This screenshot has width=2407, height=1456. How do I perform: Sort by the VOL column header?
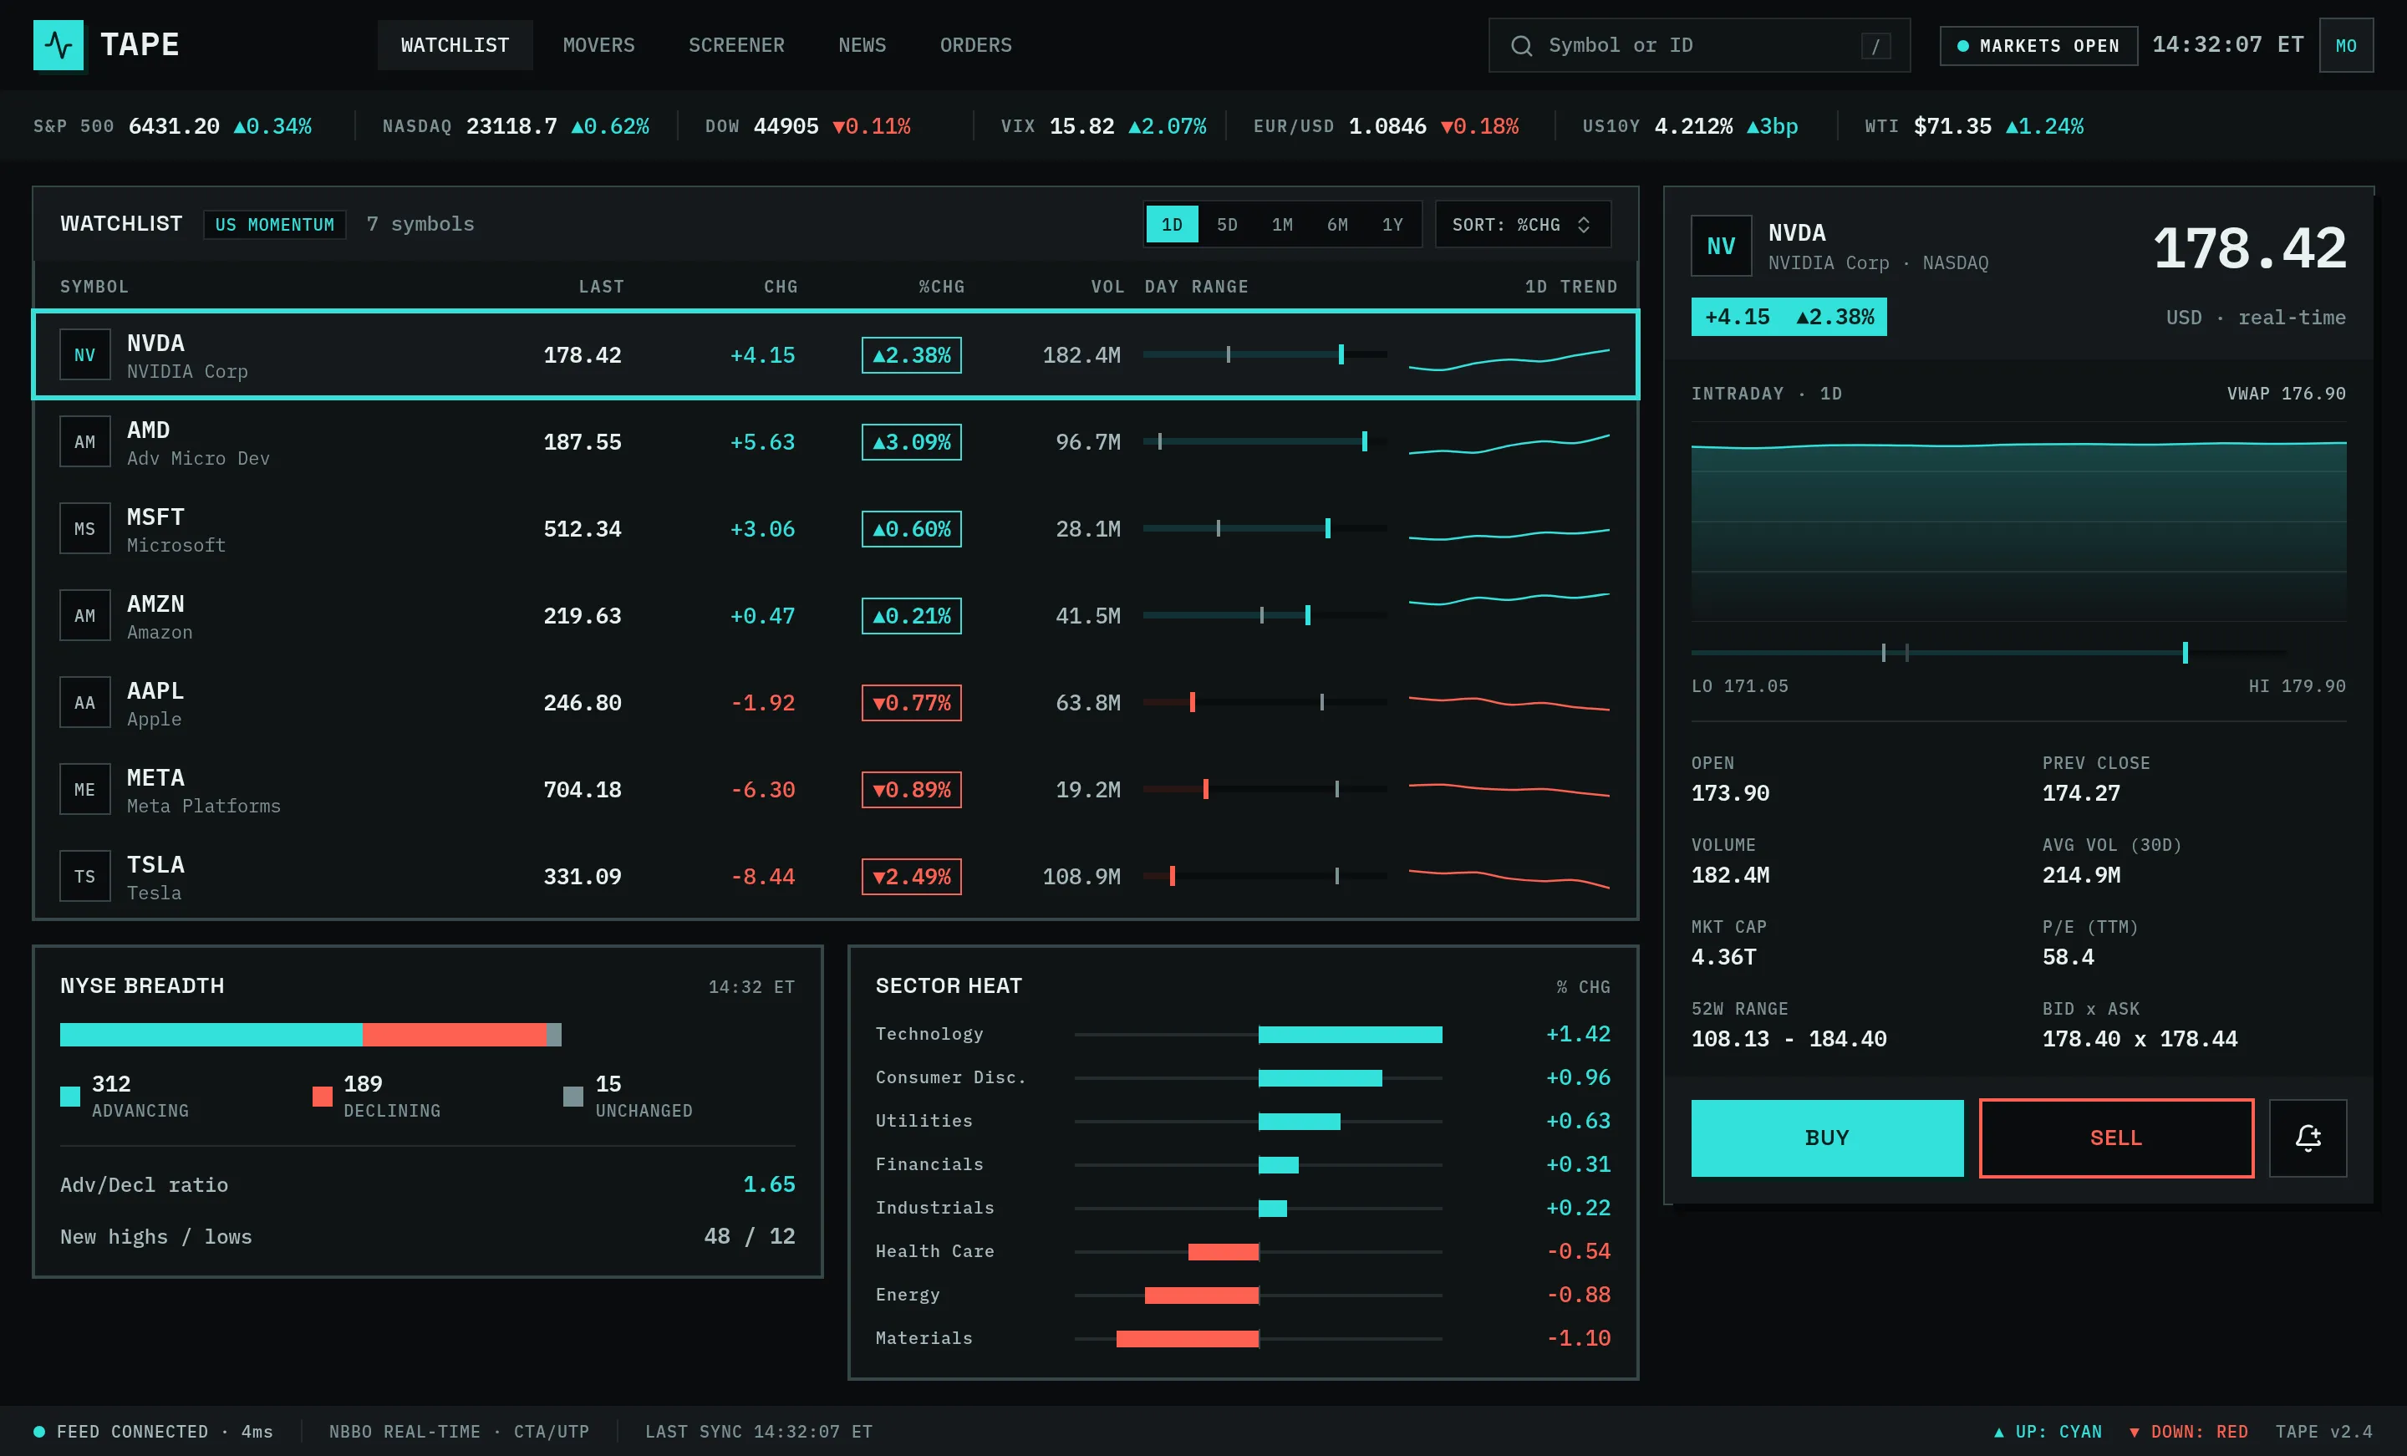pyautogui.click(x=1107, y=287)
